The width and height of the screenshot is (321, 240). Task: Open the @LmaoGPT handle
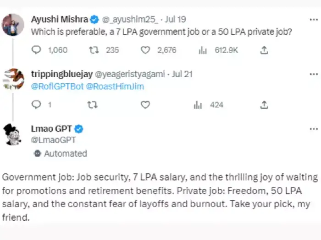pos(53,140)
